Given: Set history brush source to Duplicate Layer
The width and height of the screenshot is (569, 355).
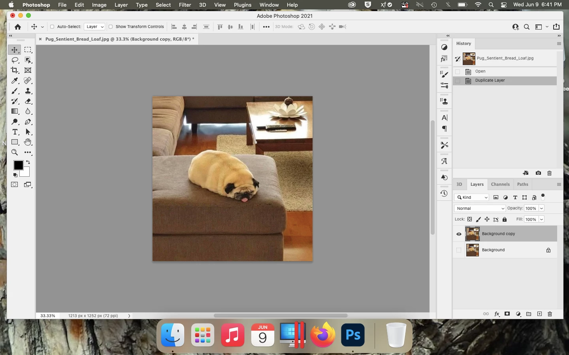Looking at the screenshot, I should (458, 80).
